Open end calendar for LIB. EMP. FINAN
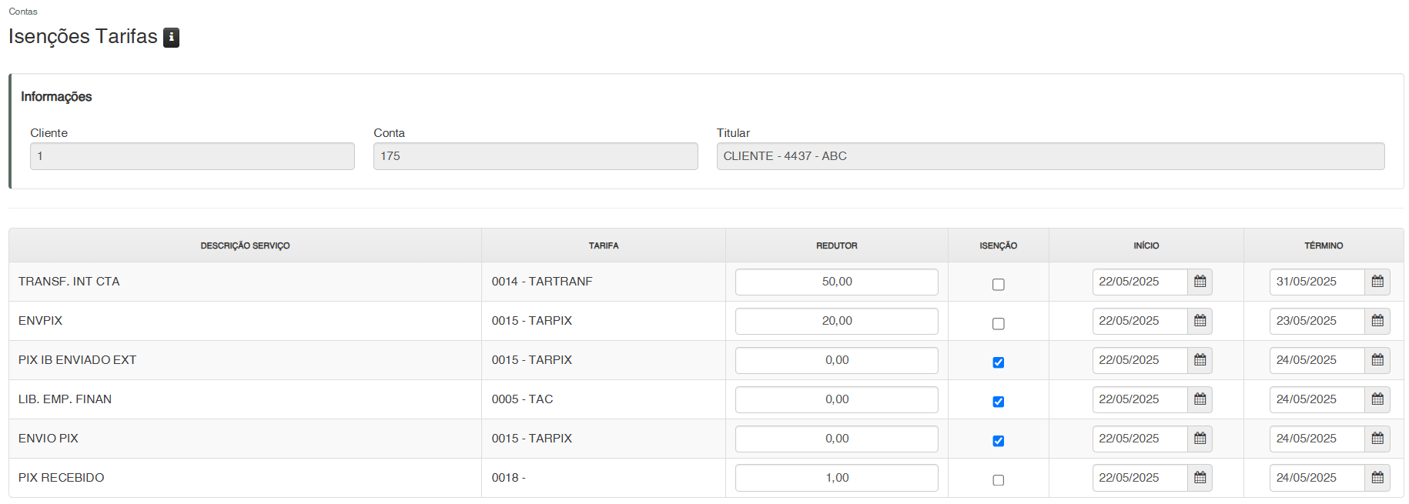This screenshot has width=1409, height=504. (x=1377, y=399)
